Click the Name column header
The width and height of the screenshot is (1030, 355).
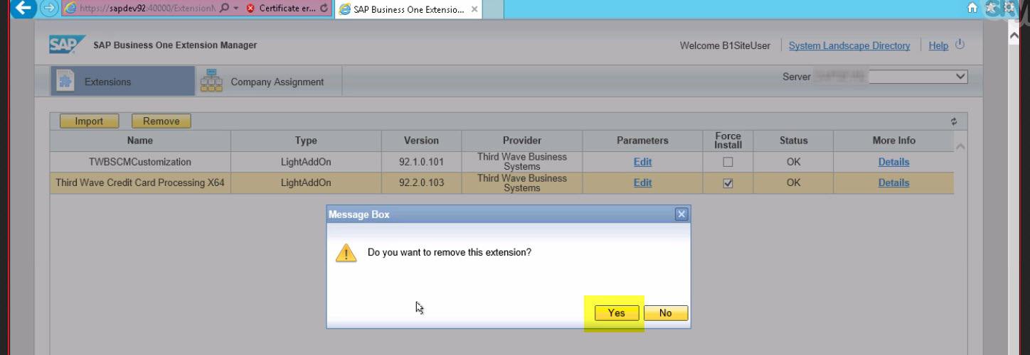click(140, 141)
